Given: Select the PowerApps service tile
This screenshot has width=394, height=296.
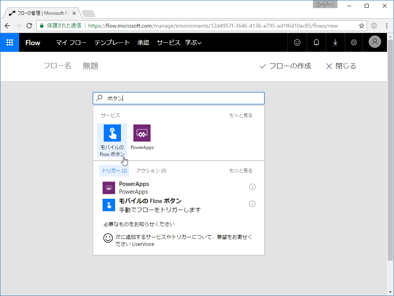Looking at the screenshot, I should 142,137.
